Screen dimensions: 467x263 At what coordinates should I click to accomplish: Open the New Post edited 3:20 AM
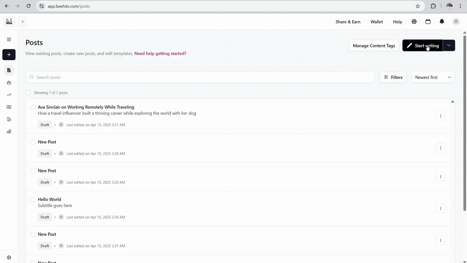(x=47, y=171)
